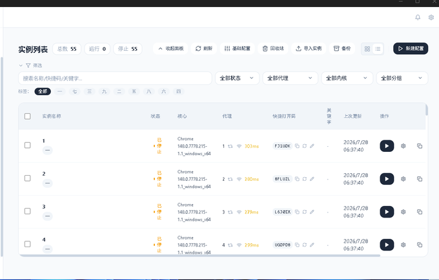The width and height of the screenshot is (439, 280).
Task: Filter by the 七 tag chip
Action: pos(74,91)
